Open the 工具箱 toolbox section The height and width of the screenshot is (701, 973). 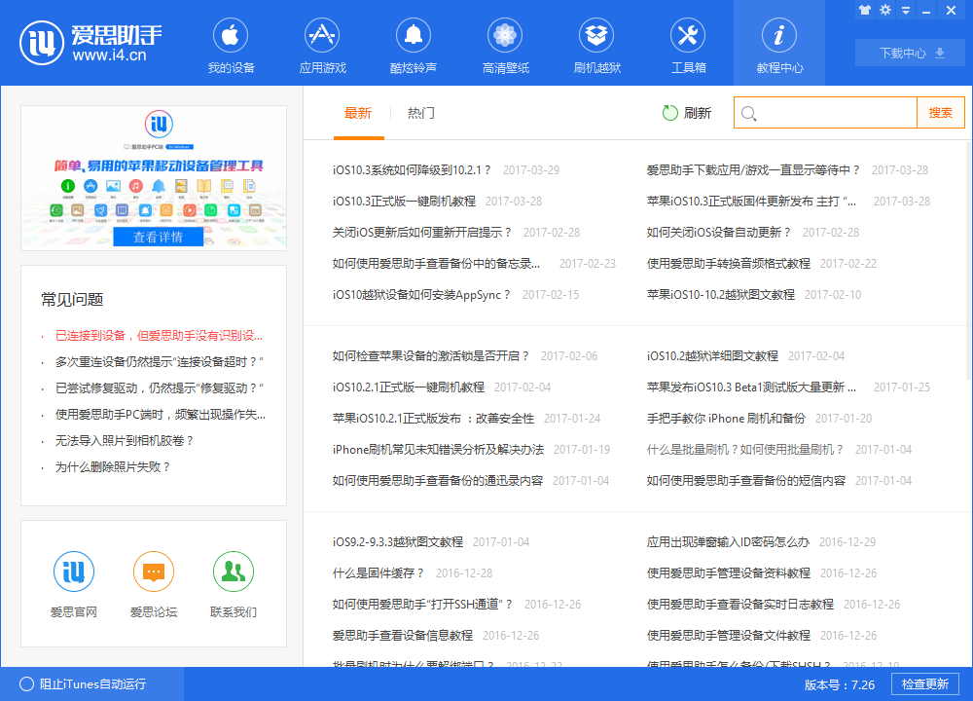tap(688, 45)
